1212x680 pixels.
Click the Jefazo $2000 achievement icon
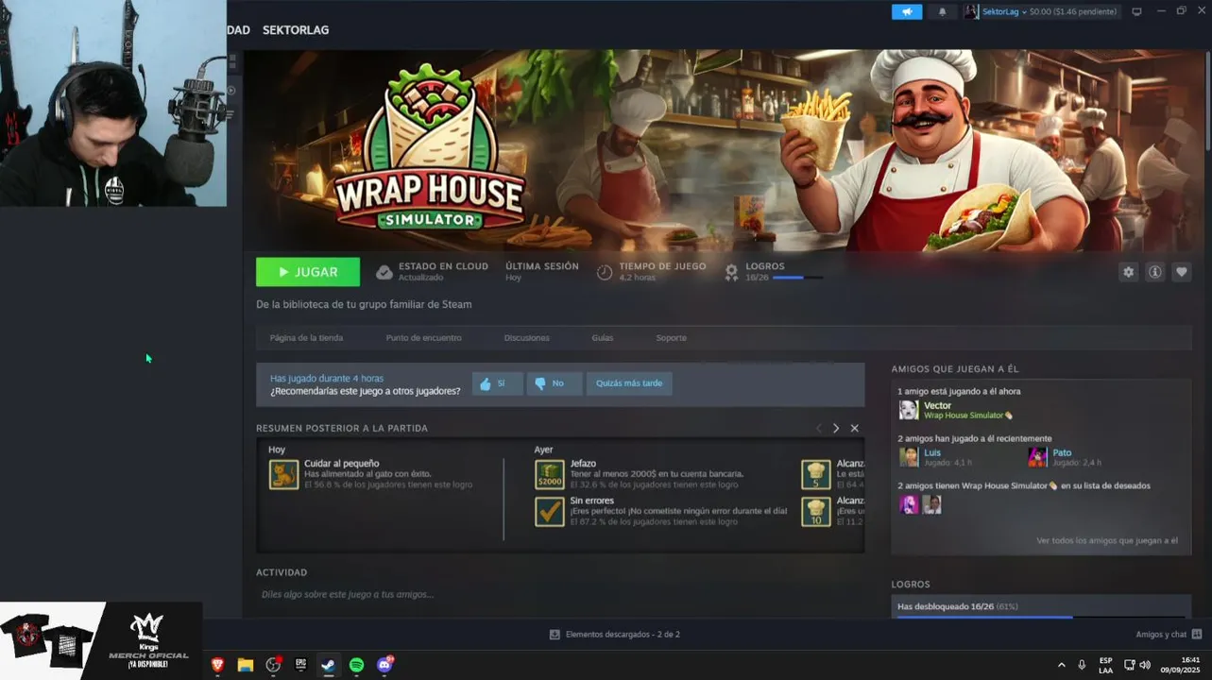coord(550,475)
